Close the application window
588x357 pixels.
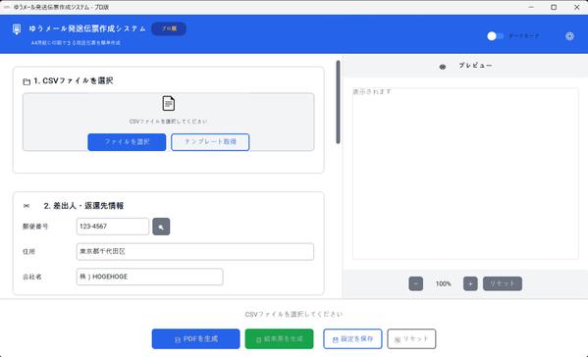tap(577, 7)
